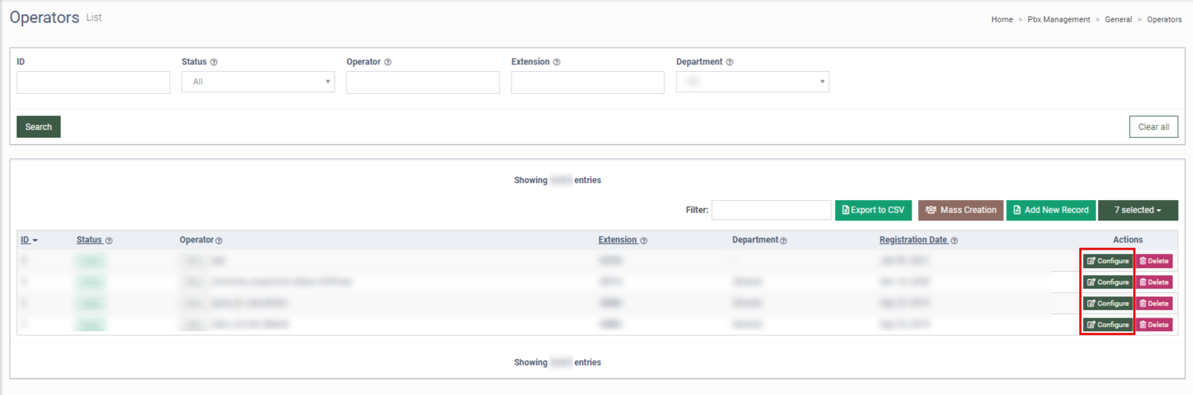
Task: Export the list using Export to CSV
Action: (873, 210)
